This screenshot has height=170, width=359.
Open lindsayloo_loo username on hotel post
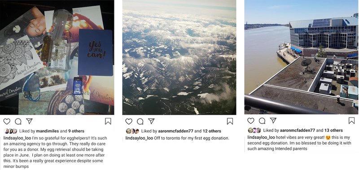(x=261, y=137)
